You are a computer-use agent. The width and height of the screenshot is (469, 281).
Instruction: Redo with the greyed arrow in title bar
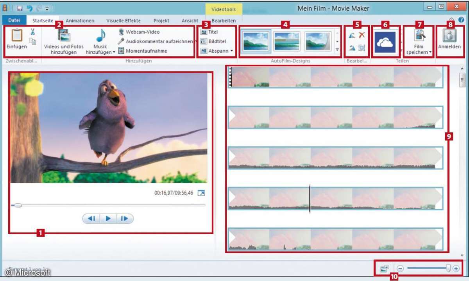coord(38,8)
